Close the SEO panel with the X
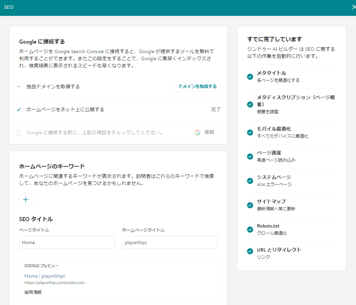 (354, 7)
